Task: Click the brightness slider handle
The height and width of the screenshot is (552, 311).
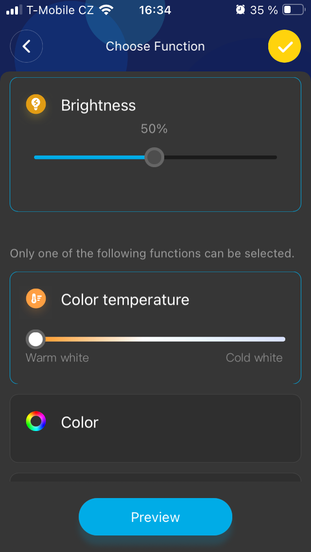Action: [155, 157]
